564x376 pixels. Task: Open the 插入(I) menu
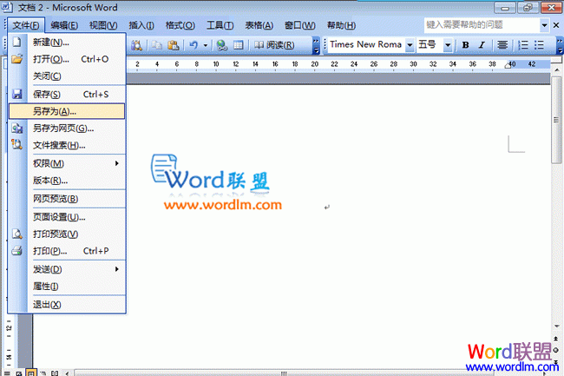click(x=141, y=25)
